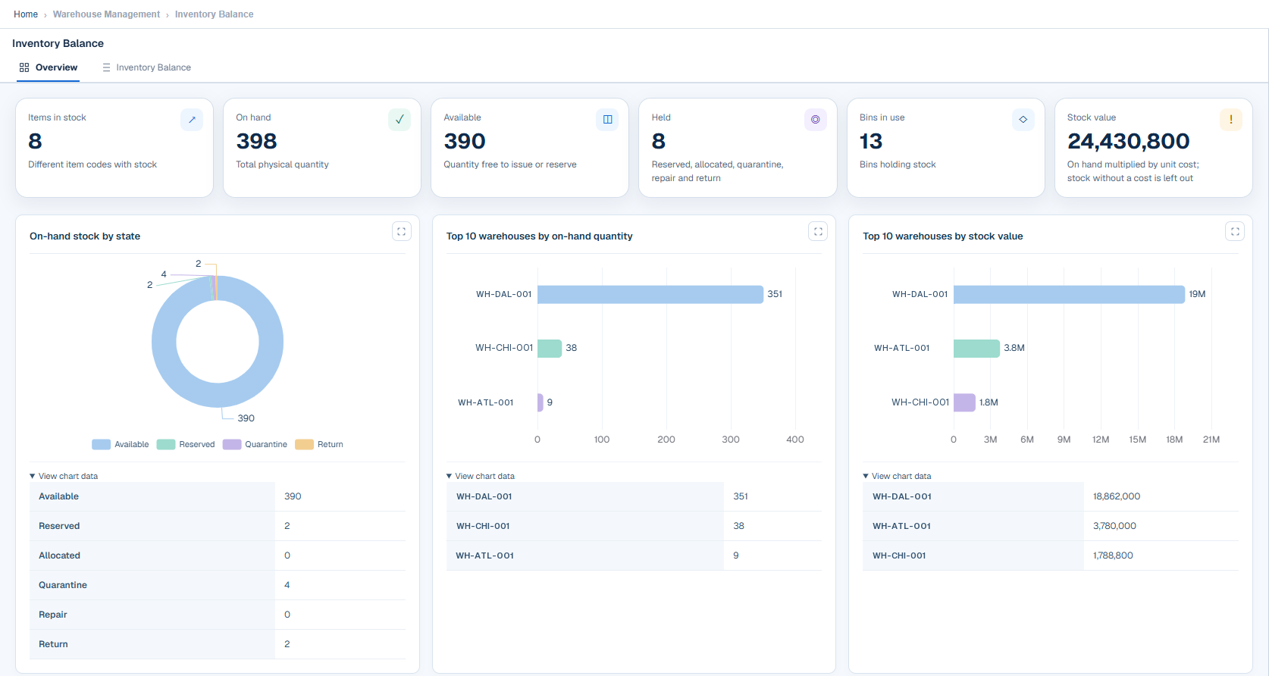Viewport: 1269px width, 676px height.
Task: Click the checkmark icon on On hand card
Action: click(x=399, y=120)
